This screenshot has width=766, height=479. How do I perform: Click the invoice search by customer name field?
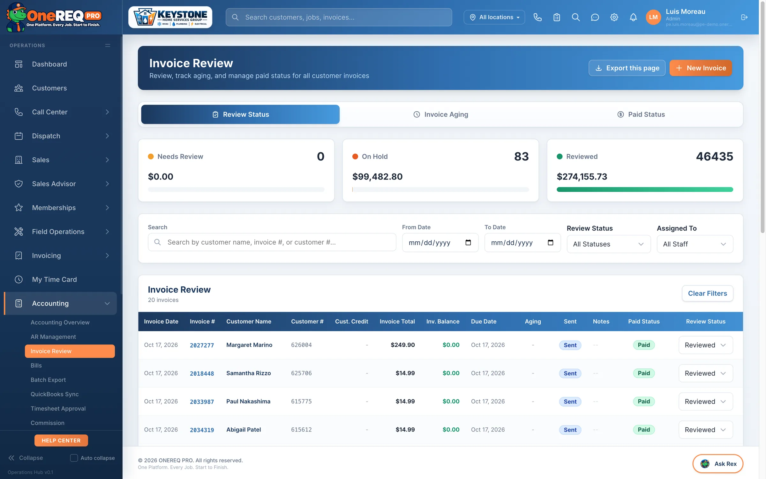(272, 242)
